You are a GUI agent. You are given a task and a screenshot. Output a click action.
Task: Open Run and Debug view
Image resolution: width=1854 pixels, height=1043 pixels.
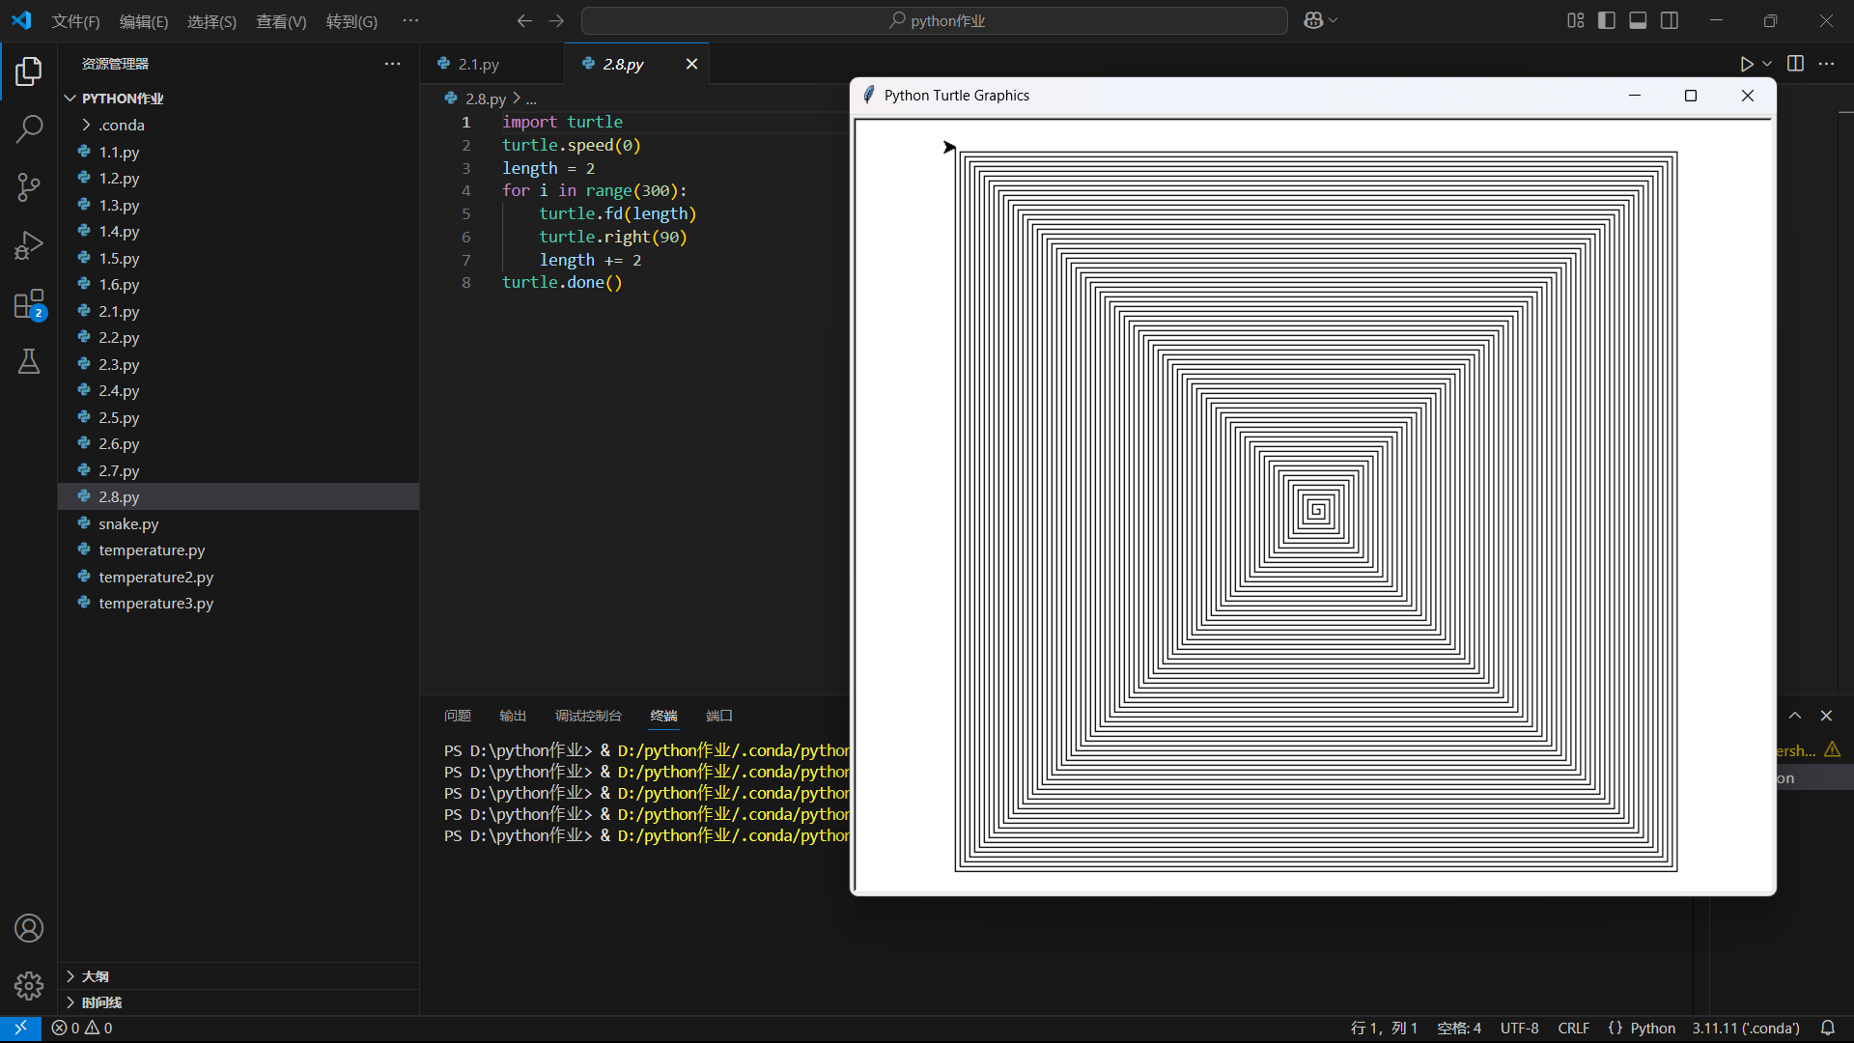tap(29, 245)
